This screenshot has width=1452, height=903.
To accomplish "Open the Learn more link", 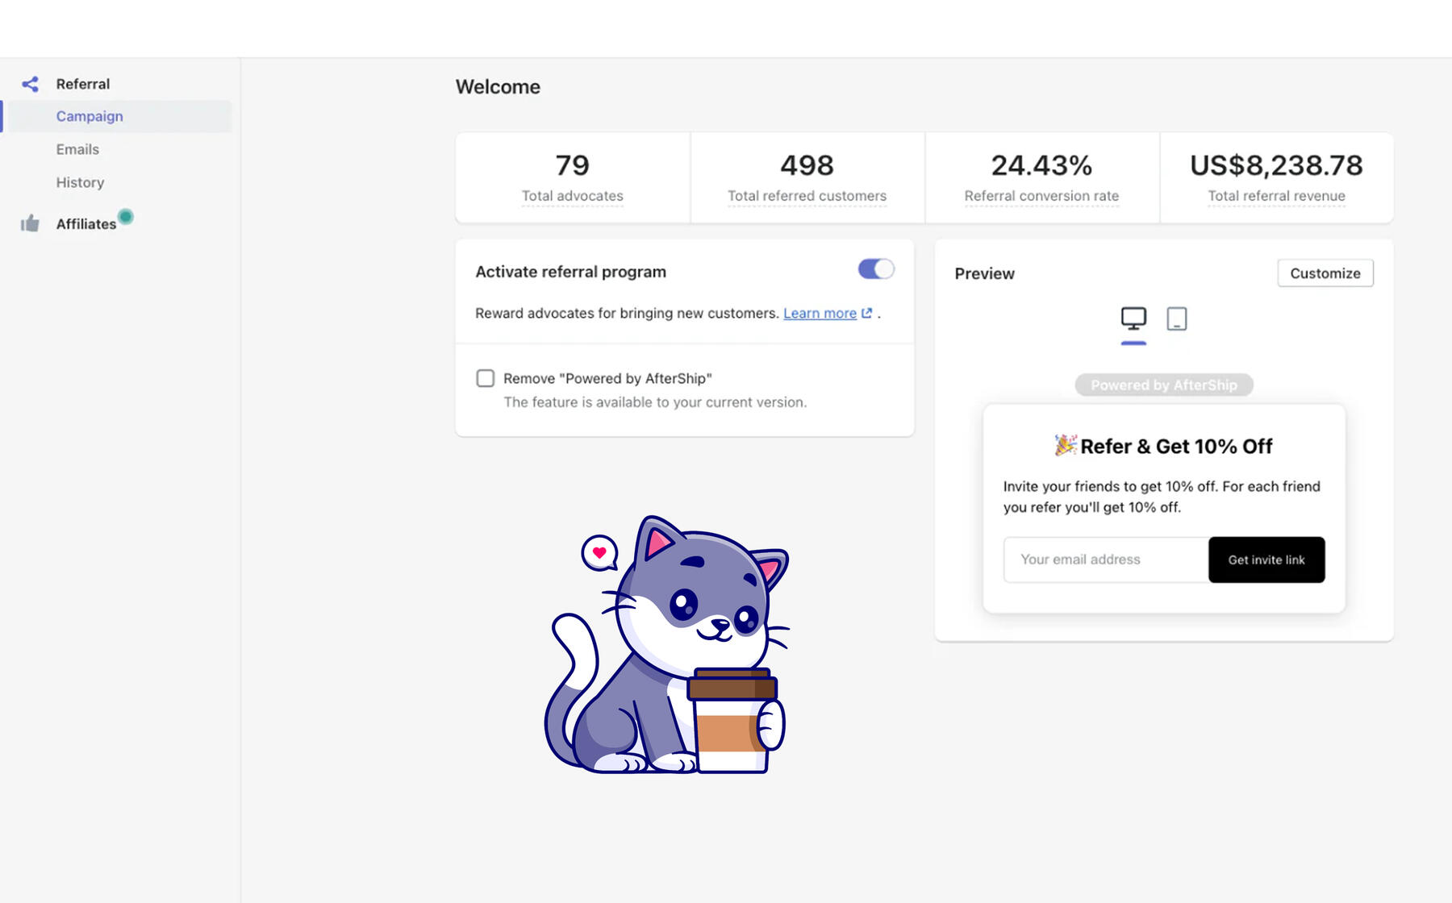I will coord(820,313).
